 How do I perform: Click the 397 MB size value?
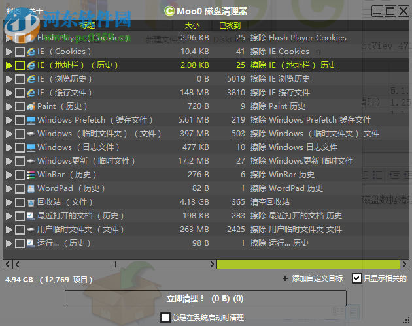click(x=194, y=134)
